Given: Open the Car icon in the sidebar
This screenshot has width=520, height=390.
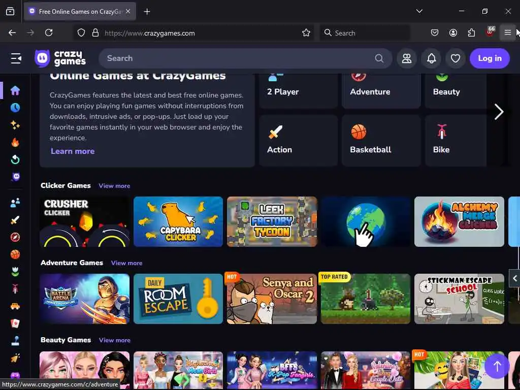Looking at the screenshot, I should point(15,306).
